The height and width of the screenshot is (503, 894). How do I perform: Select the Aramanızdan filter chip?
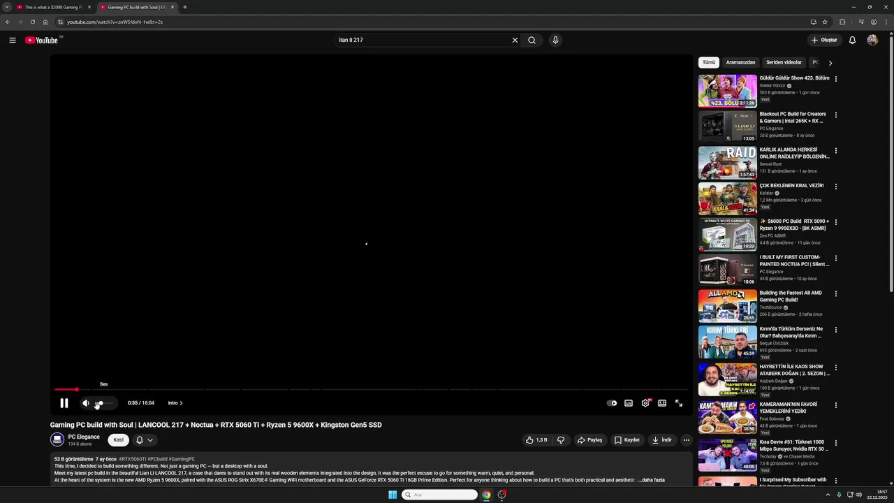740,62
